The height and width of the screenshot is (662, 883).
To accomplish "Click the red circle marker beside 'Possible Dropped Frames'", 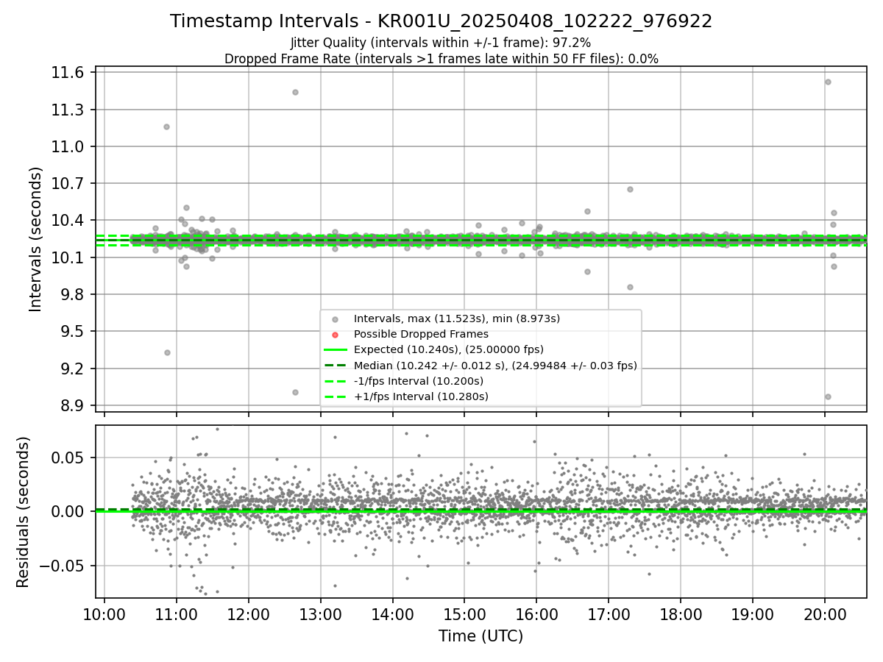I will coord(336,335).
